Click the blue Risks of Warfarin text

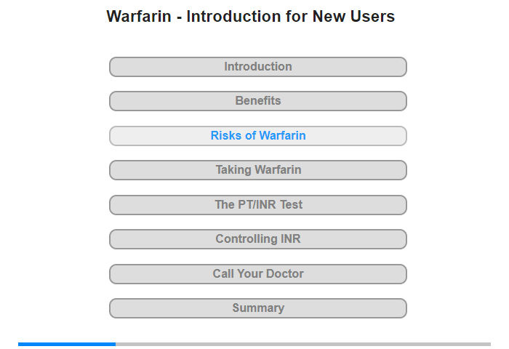[258, 135]
